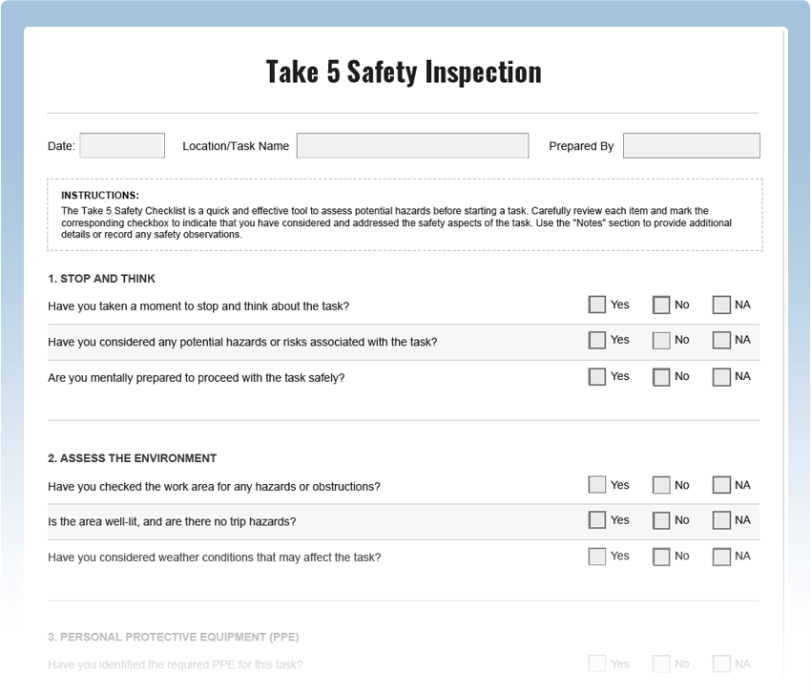
Task: Check Yes for being mentally prepared to proceed
Action: click(596, 376)
